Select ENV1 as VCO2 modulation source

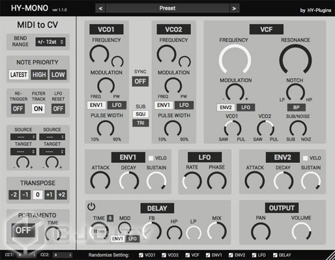[x=164, y=105]
